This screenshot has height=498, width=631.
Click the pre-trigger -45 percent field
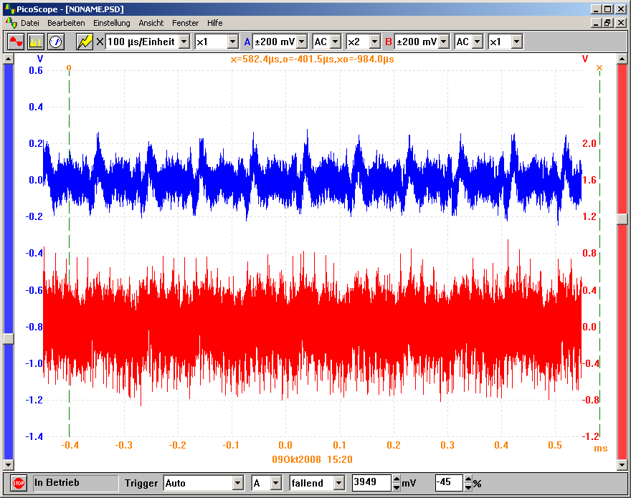coord(448,483)
